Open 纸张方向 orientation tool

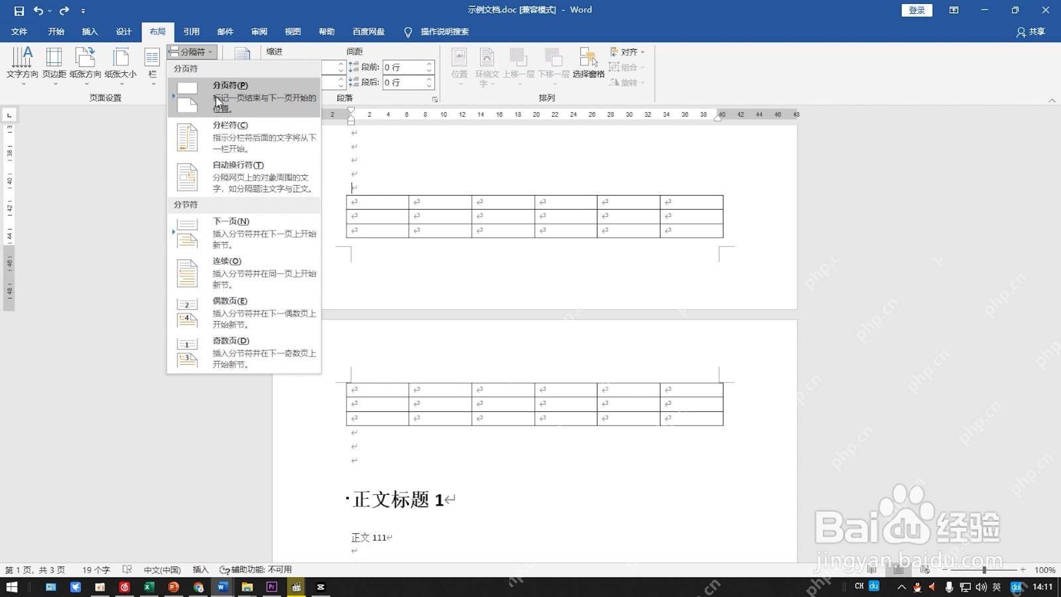86,65
